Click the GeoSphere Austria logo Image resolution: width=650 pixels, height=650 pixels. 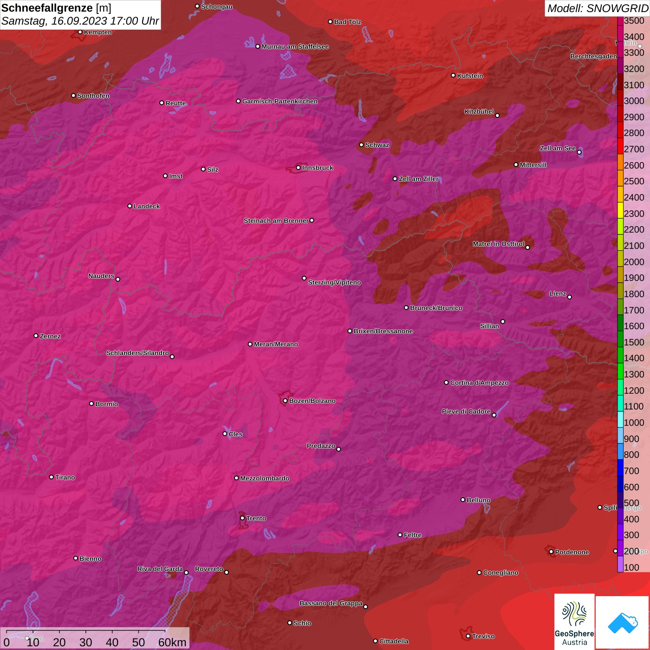[x=574, y=622]
